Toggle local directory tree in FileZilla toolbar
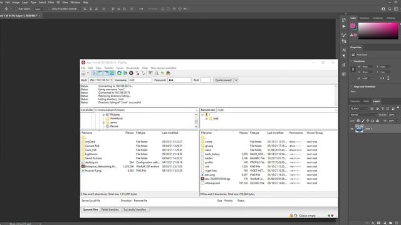 coord(100,73)
